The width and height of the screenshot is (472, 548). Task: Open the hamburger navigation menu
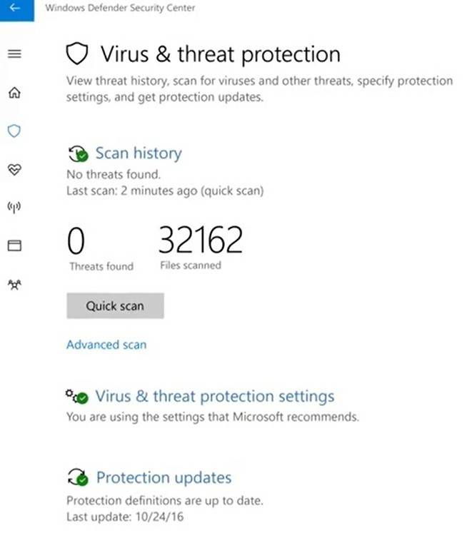click(x=15, y=54)
